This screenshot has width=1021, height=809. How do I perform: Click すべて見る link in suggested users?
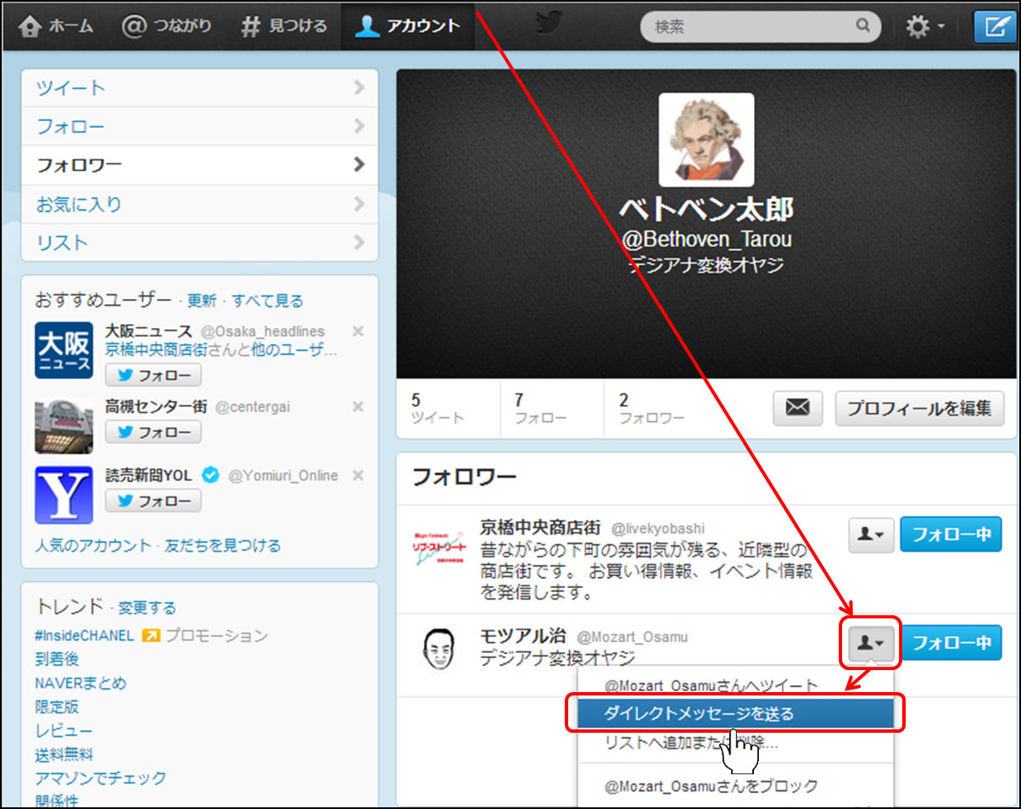pos(267,301)
